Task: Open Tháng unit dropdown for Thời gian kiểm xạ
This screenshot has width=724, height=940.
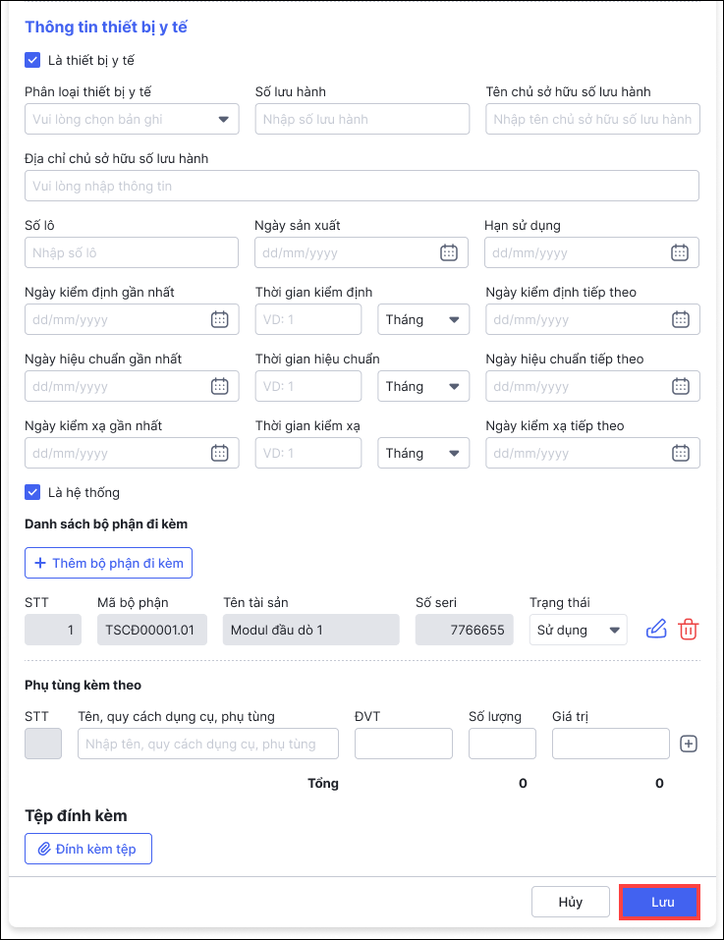Action: pyautogui.click(x=423, y=453)
